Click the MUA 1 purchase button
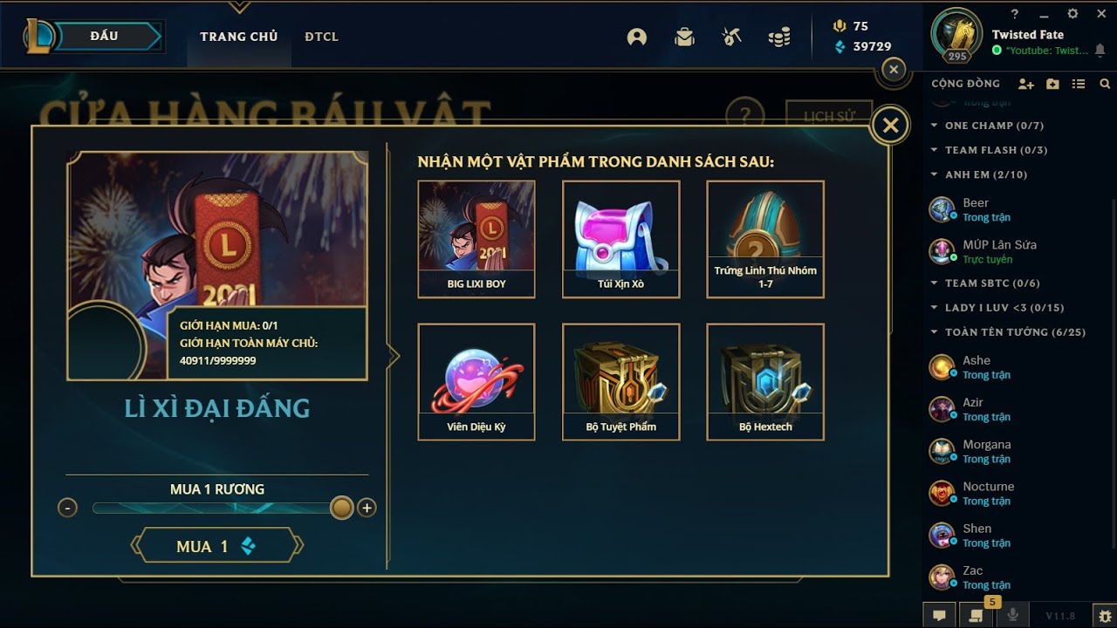The width and height of the screenshot is (1117, 628). pos(217,546)
